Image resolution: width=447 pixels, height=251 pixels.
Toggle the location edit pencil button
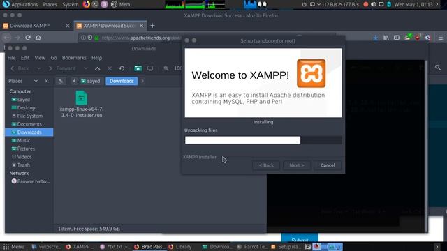[x=61, y=81]
